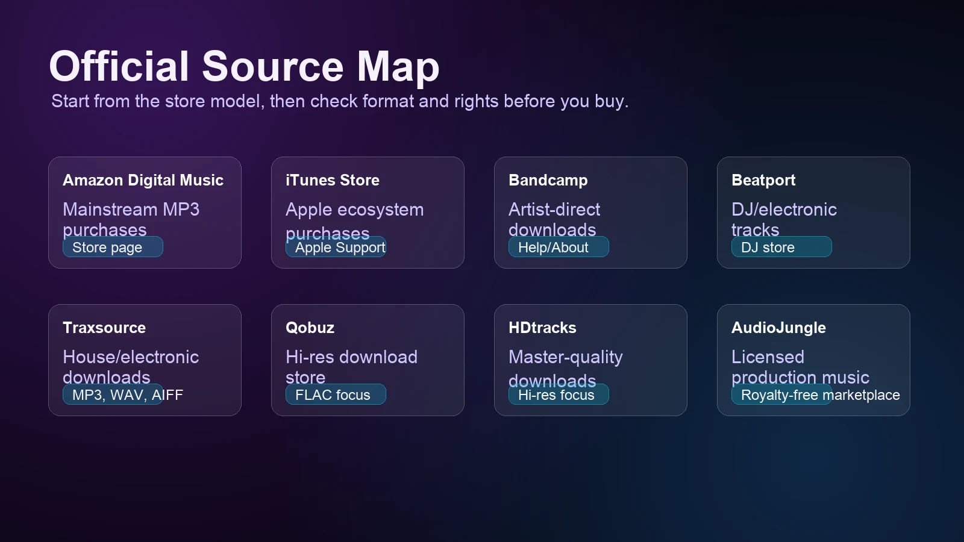Select the HDtracks card heading
Viewport: 964px width, 542px height.
542,328
